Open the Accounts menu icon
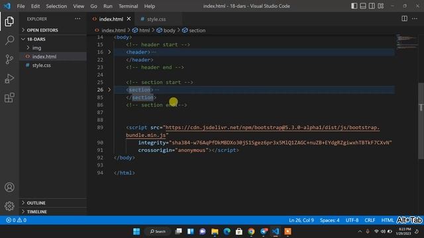 9,187
